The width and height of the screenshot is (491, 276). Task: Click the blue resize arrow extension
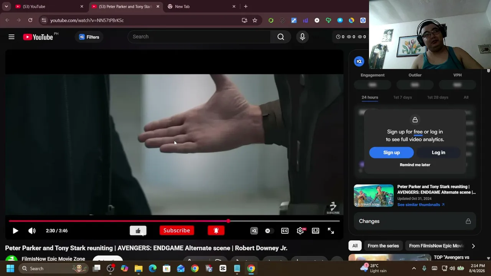[x=294, y=20]
